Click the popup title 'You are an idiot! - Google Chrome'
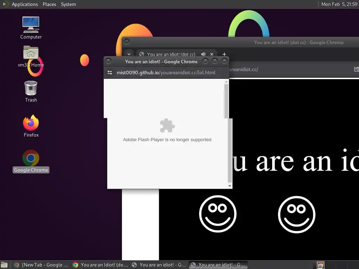The width and height of the screenshot is (359, 269). [161, 62]
